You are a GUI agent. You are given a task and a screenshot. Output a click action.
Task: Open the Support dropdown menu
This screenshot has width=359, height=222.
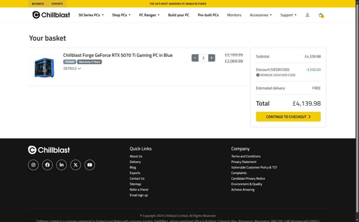(288, 15)
